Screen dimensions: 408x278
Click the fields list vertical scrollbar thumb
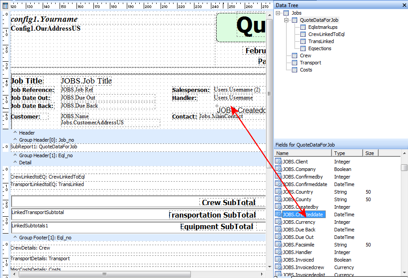coord(404,167)
